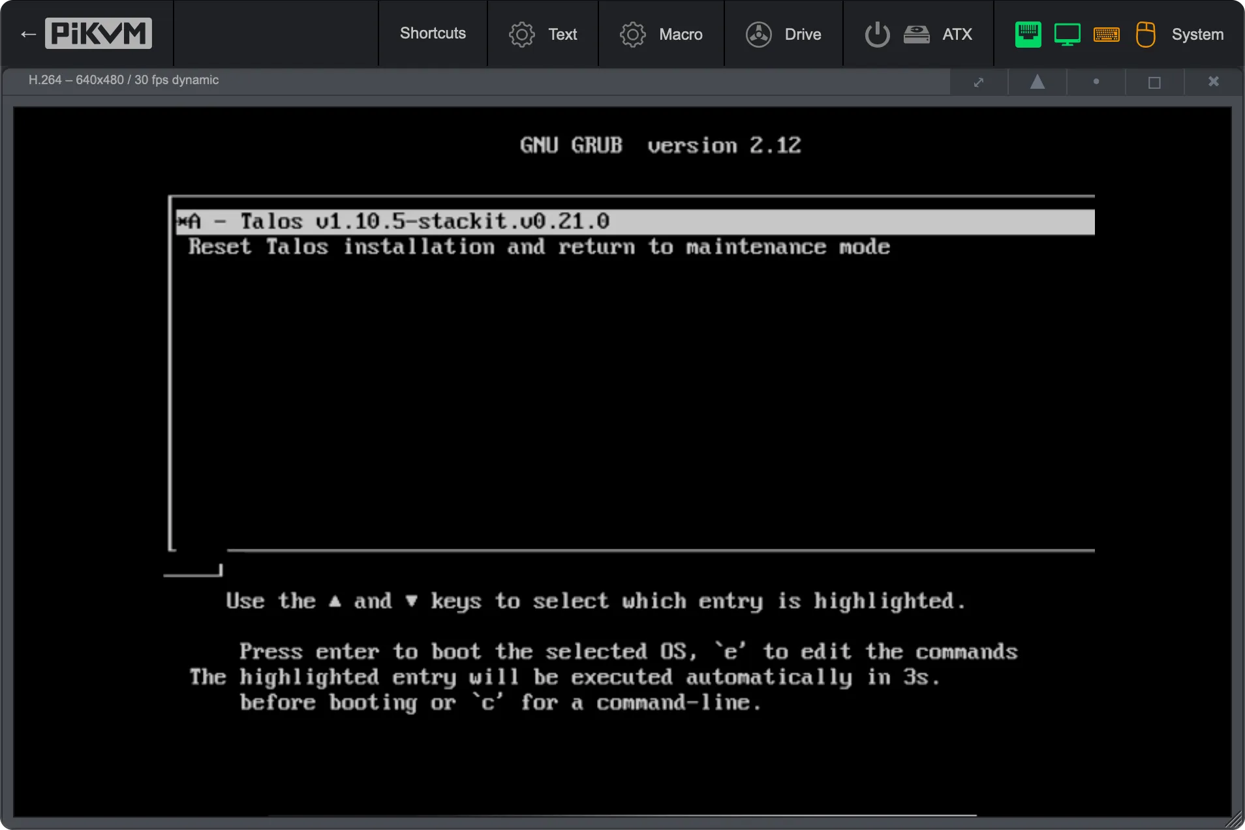Click the orange keyboard status icon

click(1107, 34)
